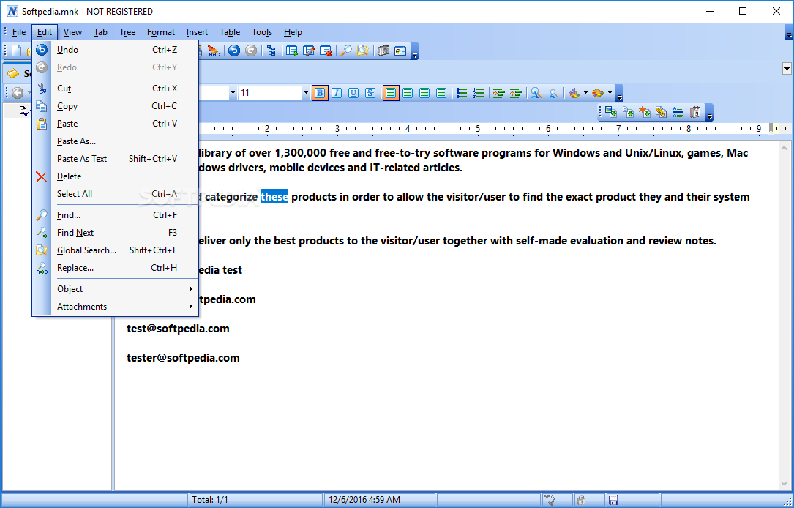Click the increase indent icon
This screenshot has width=794, height=508.
(x=498, y=93)
